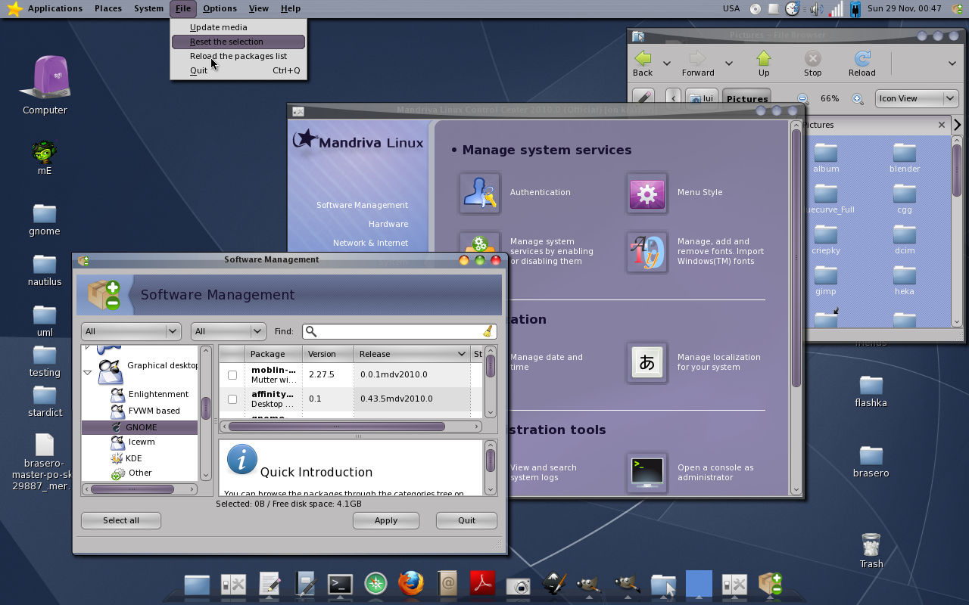Click the Select all button

point(121,520)
